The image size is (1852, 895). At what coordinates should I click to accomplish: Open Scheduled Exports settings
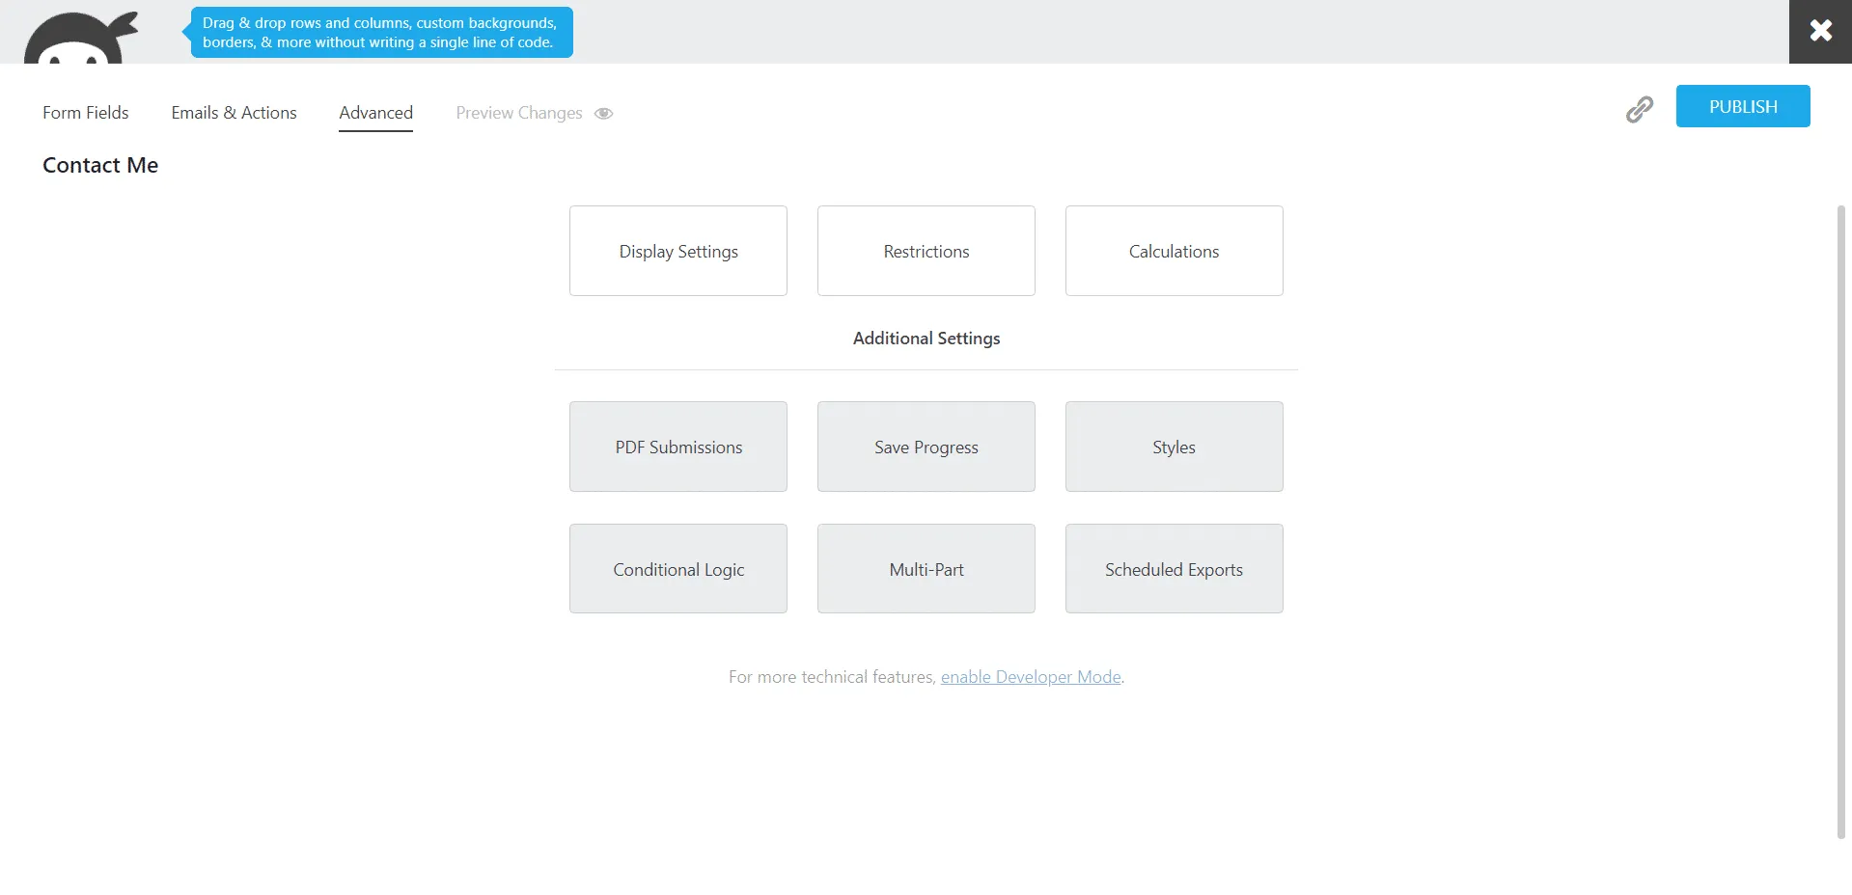point(1174,569)
